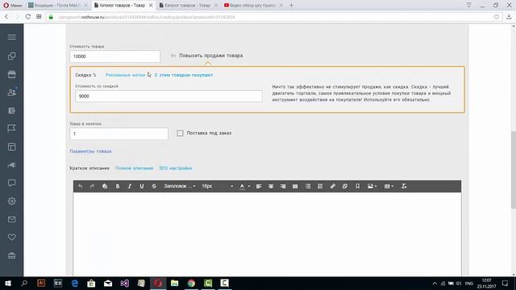Open the heart icon in sidebar
516x290 pixels.
pos(12,237)
